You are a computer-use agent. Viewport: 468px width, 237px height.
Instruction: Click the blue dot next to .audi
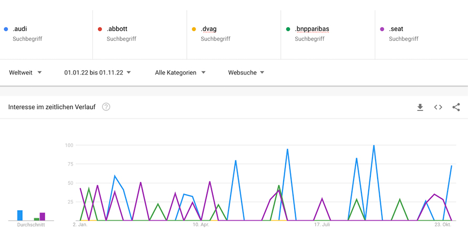6,29
